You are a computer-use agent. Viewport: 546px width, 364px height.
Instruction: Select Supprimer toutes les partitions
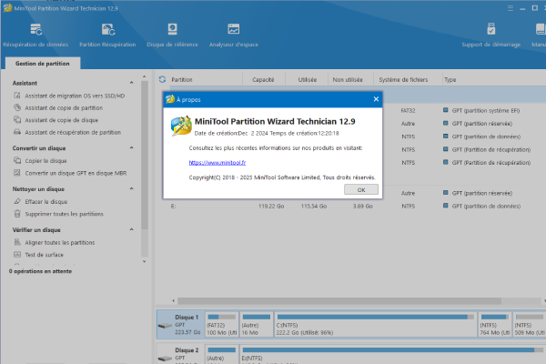[64, 214]
